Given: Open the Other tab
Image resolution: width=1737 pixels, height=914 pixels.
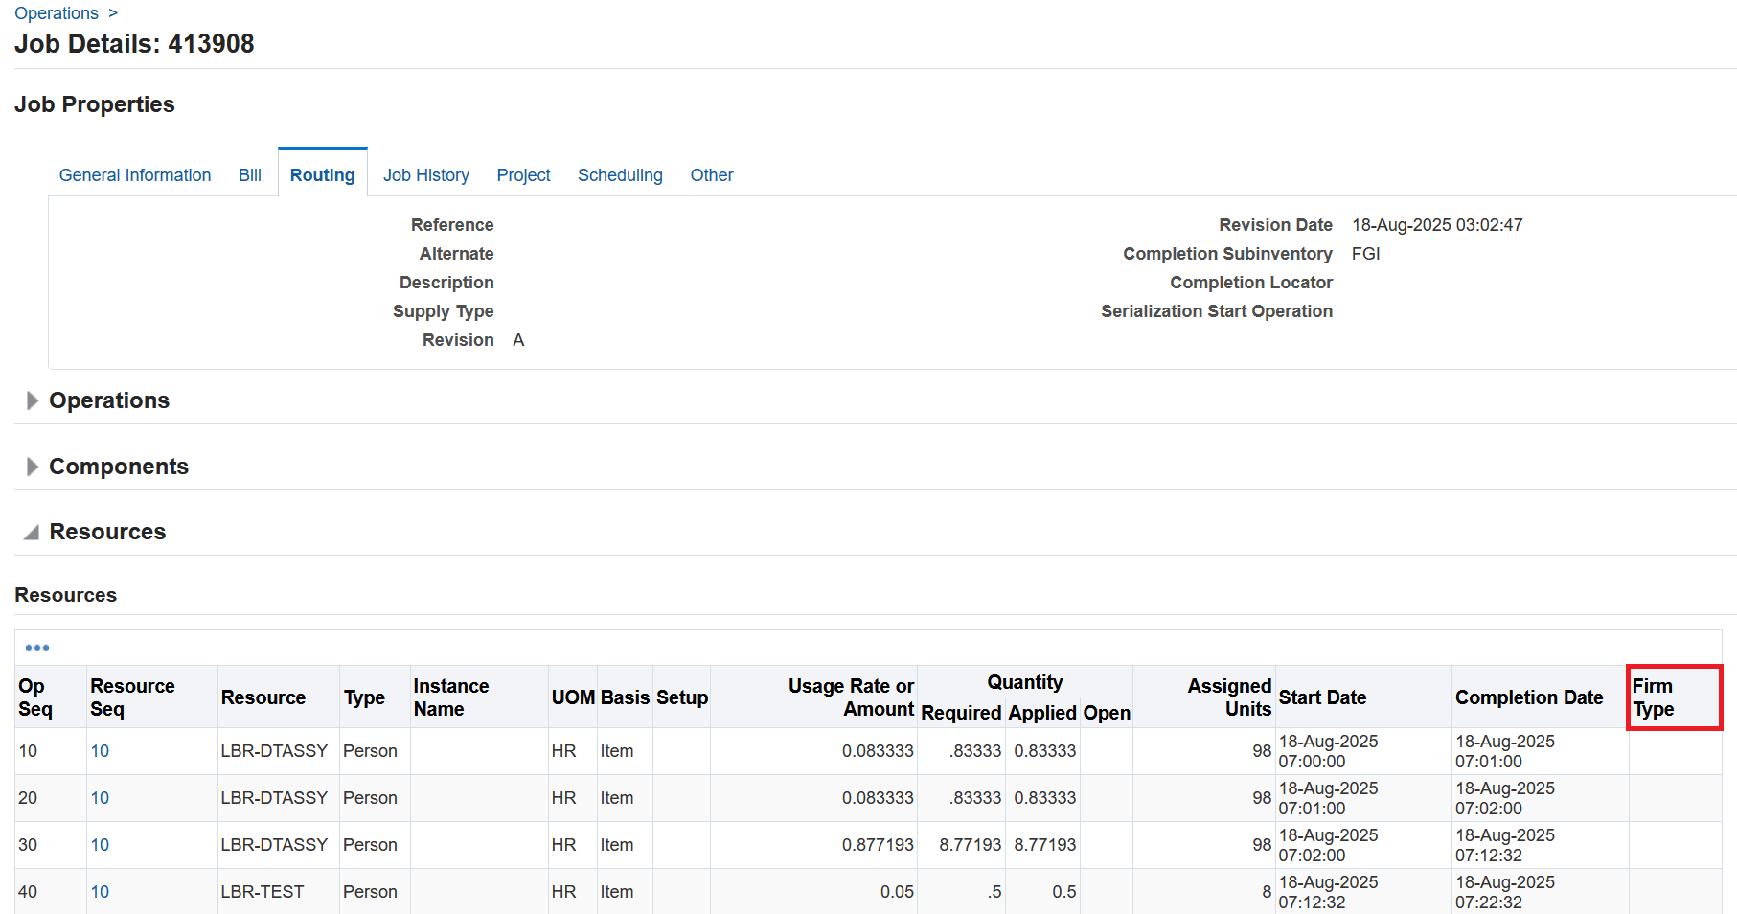Looking at the screenshot, I should point(711,174).
